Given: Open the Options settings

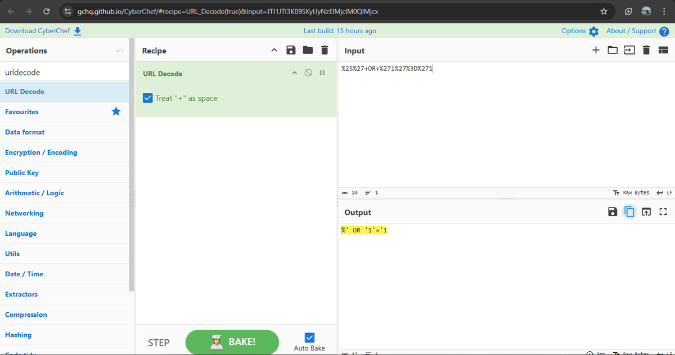Looking at the screenshot, I should point(580,31).
